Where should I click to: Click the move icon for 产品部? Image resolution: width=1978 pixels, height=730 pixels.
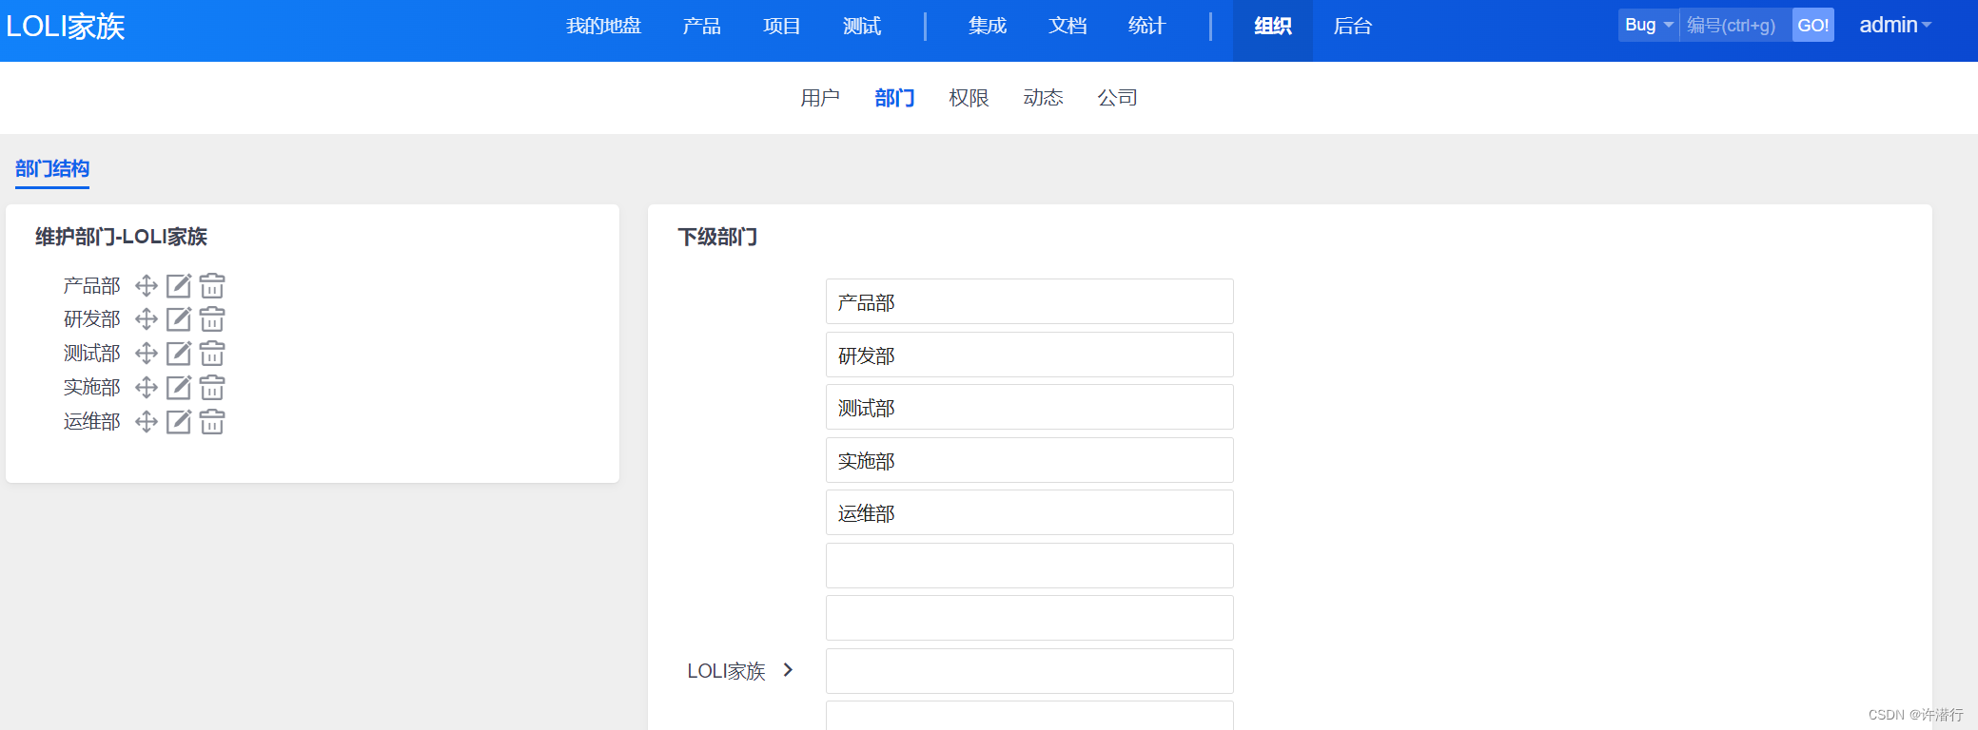(x=147, y=285)
